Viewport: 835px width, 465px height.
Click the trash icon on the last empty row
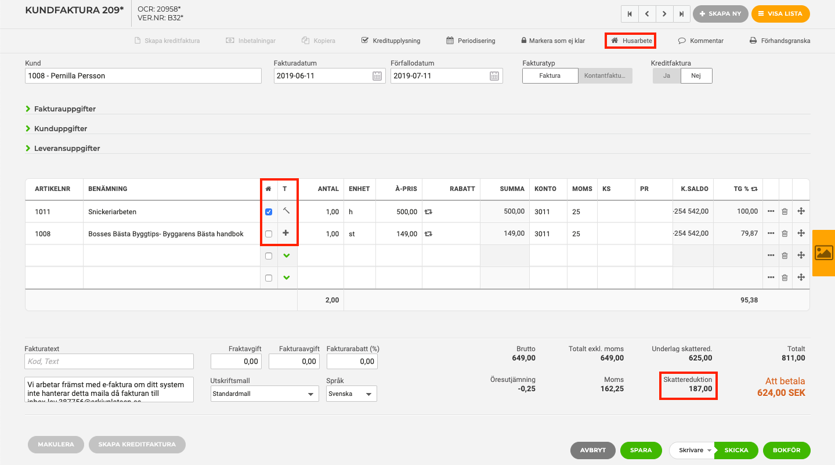tap(785, 278)
